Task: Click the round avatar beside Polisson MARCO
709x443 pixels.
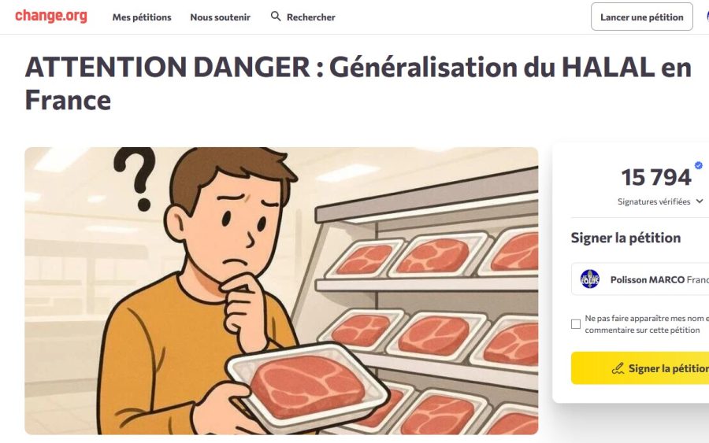Action: [589, 279]
